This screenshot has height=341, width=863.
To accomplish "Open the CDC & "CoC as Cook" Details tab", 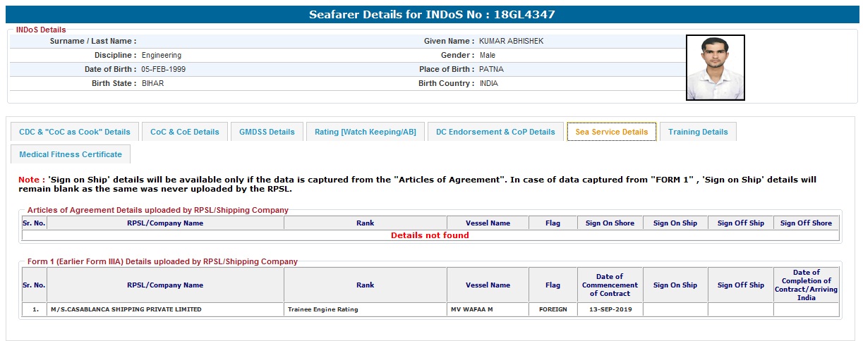I will [x=75, y=132].
